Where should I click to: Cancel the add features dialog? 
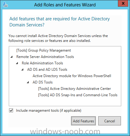(109, 121)
